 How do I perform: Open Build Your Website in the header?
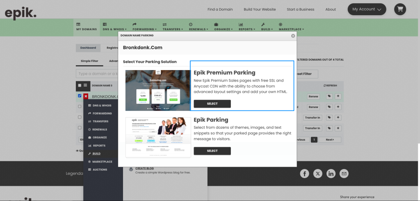point(260,9)
